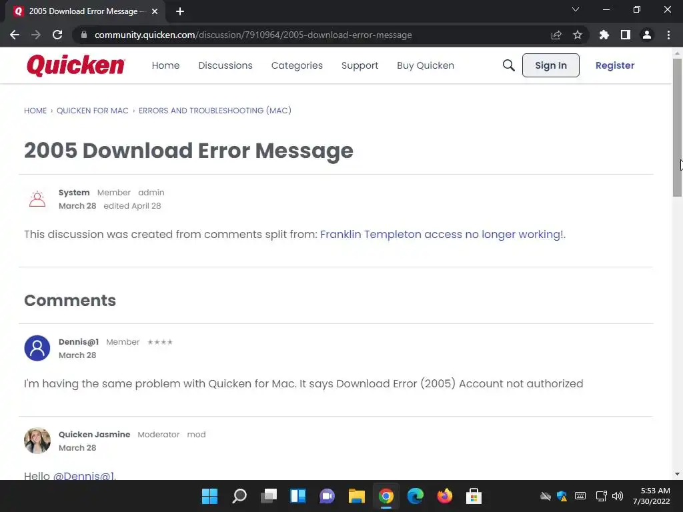The height and width of the screenshot is (512, 683).
Task: Launch Firefox from taskbar
Action: (445, 496)
